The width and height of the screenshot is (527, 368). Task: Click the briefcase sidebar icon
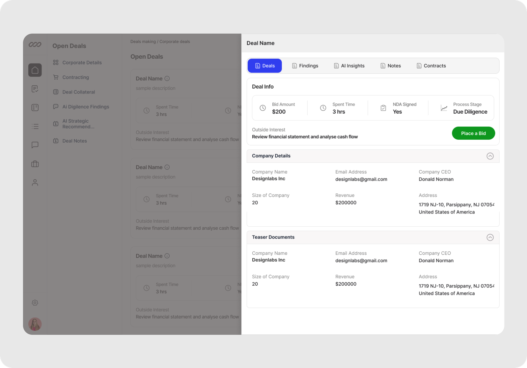35,164
